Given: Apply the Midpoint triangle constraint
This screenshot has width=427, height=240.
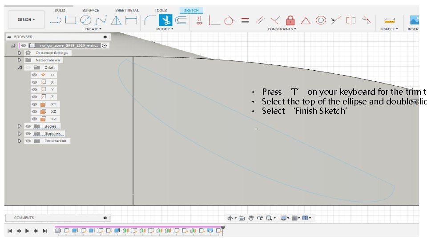Looking at the screenshot, I should 306,21.
